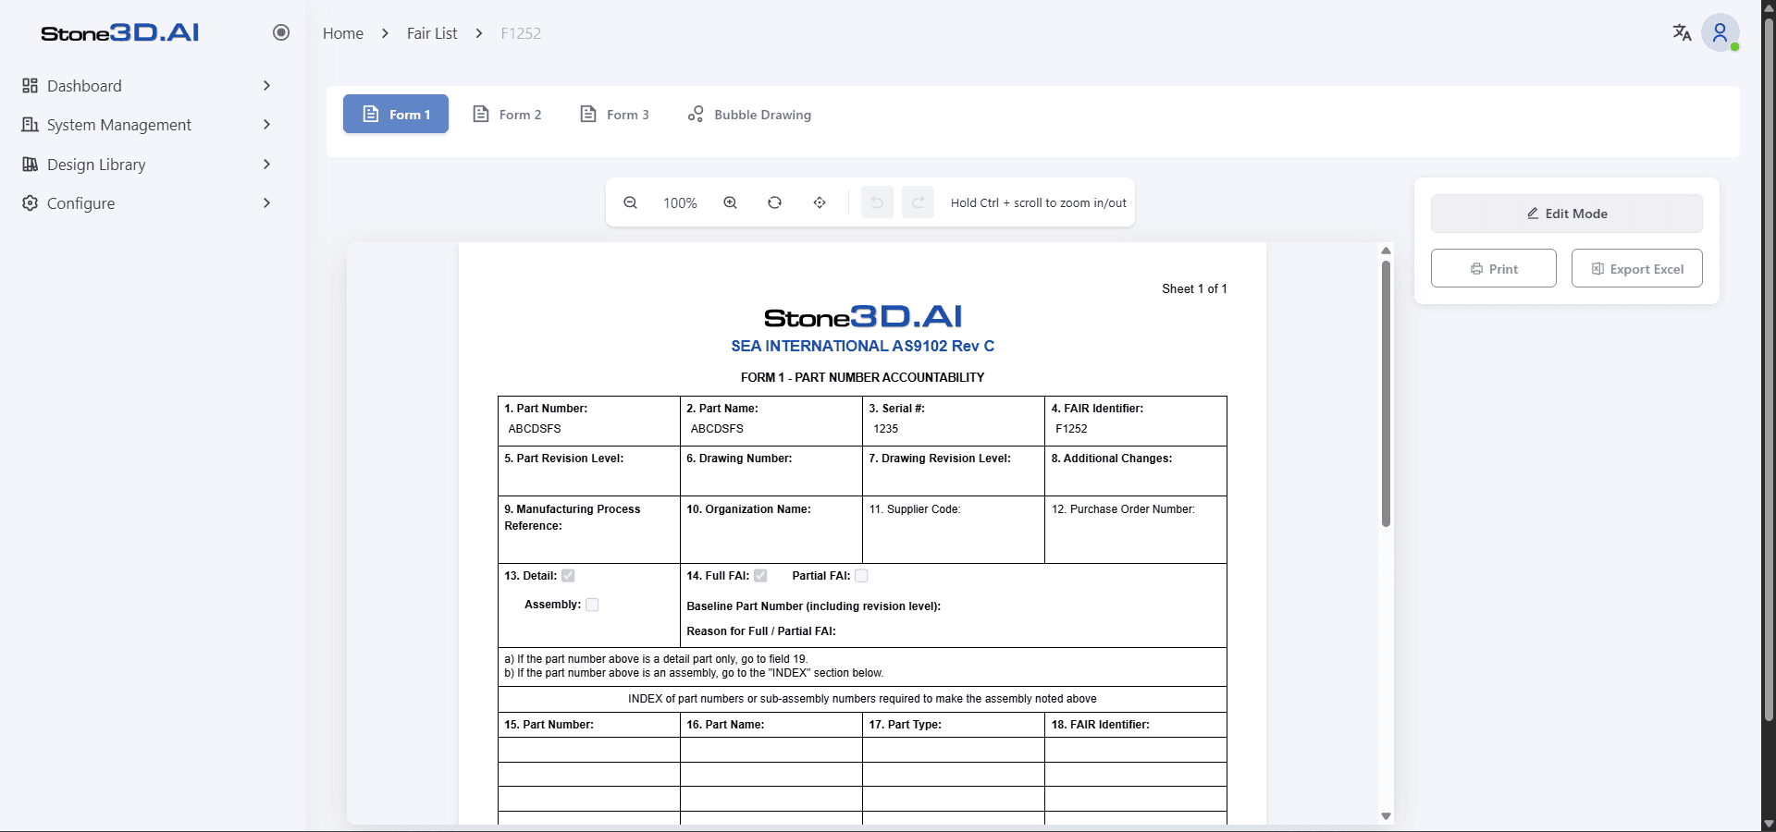
Task: Click the 6. Drawing Number cell
Action: 771,471
